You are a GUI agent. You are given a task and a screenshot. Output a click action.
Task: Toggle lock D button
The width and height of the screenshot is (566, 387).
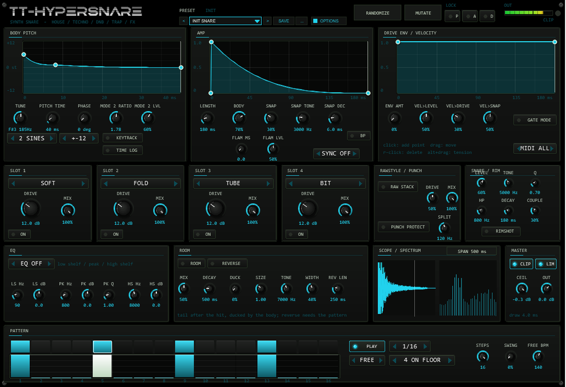tap(487, 16)
